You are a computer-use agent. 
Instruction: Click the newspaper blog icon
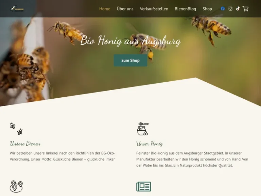144,186
